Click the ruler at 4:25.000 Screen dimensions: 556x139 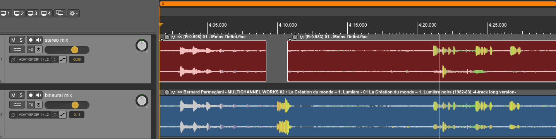(x=498, y=25)
